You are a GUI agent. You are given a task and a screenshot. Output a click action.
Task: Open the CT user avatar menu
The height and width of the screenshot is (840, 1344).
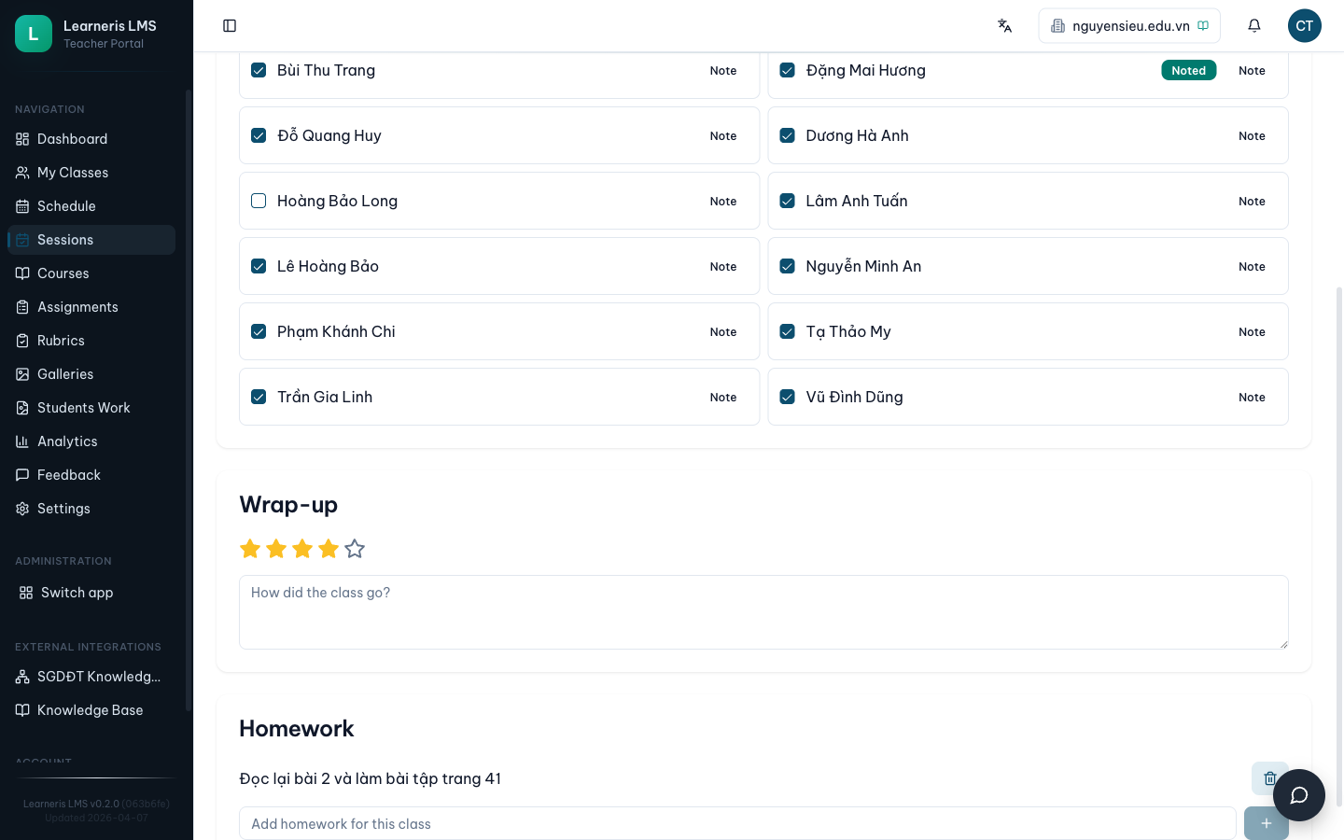1305,26
